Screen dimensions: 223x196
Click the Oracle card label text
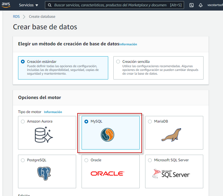96,160
